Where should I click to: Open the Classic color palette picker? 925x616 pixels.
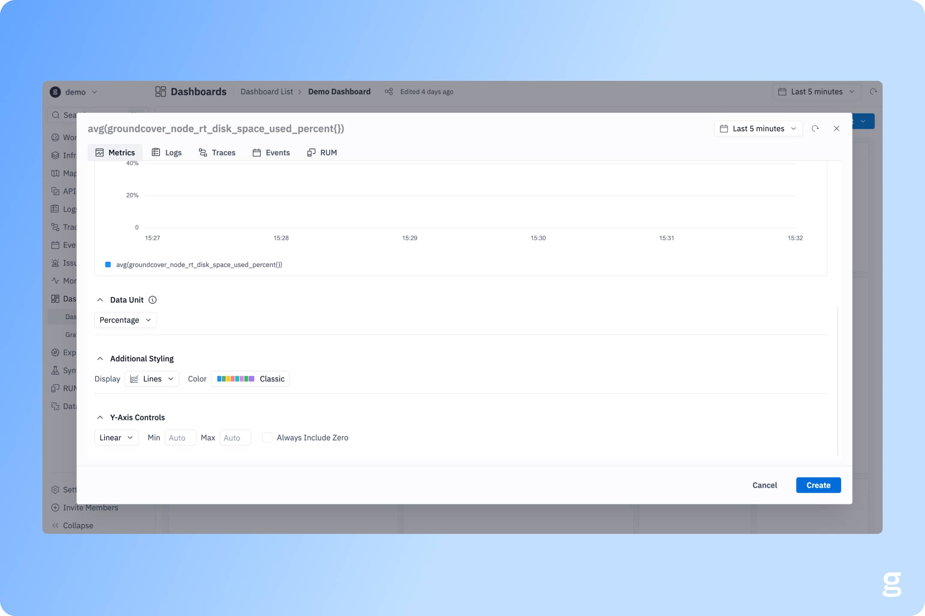pos(250,379)
